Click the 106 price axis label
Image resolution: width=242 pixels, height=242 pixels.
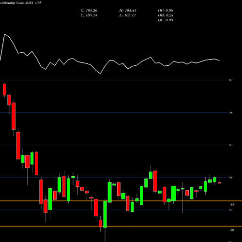tap(231, 178)
